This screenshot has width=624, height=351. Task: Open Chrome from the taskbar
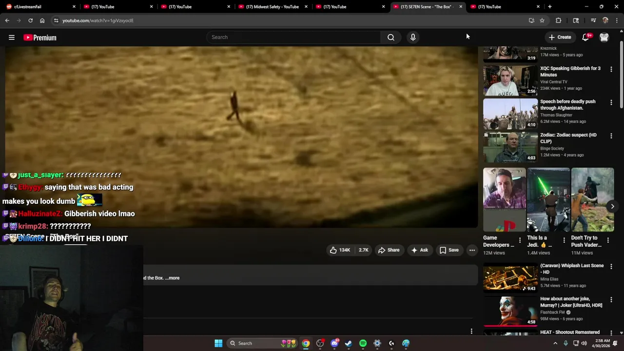pyautogui.click(x=306, y=343)
